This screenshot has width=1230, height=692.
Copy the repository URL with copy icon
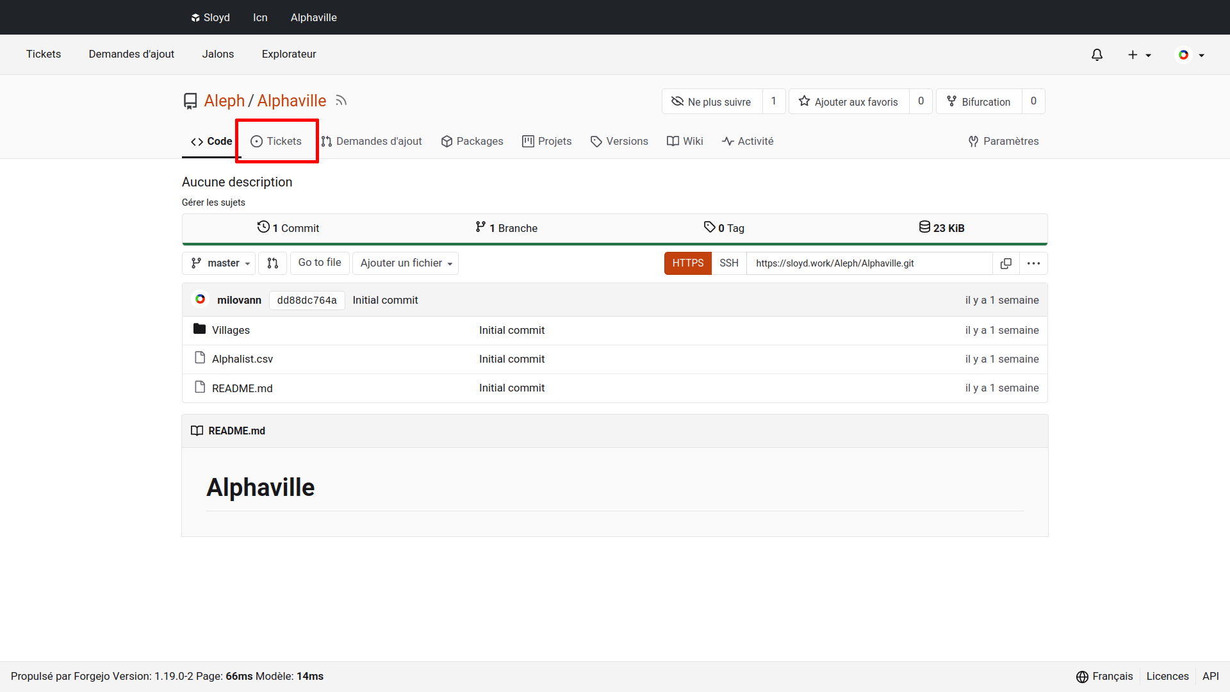coord(1006,263)
